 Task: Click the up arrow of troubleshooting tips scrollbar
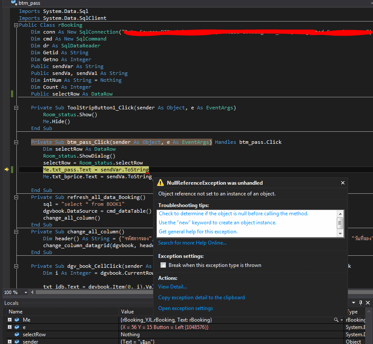coord(340,214)
